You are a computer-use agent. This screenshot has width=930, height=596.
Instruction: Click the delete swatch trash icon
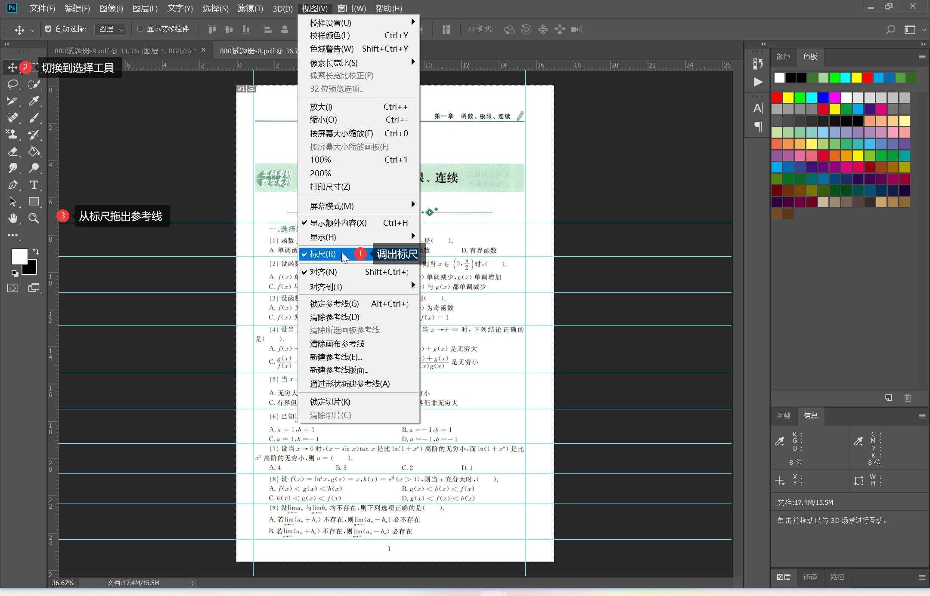coord(908,398)
